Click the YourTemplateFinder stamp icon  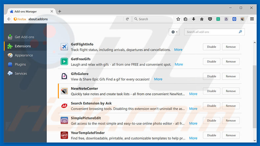[x=64, y=135]
